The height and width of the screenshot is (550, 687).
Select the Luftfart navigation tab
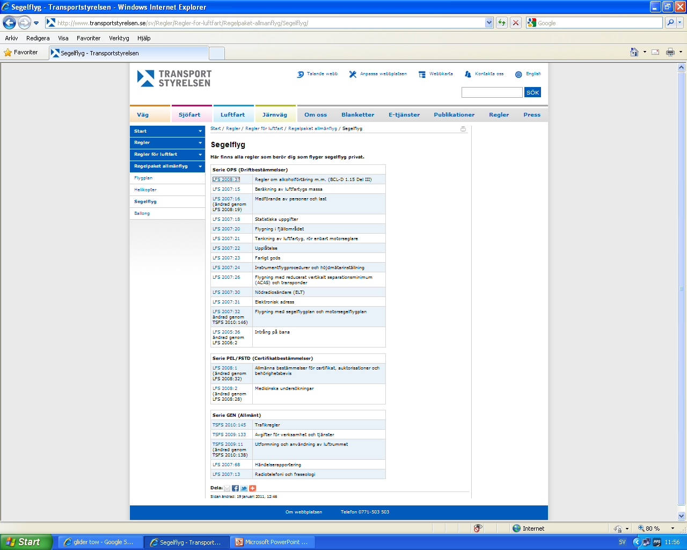pos(233,114)
